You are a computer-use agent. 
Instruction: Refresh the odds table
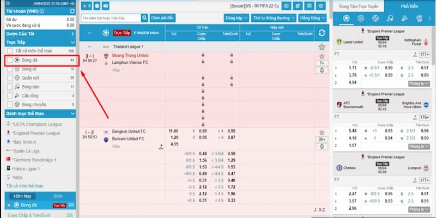(322, 33)
